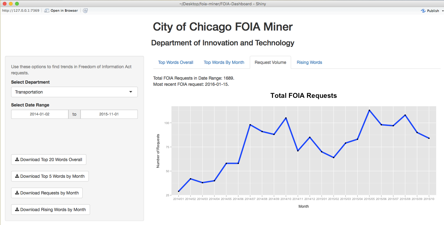444x225 pixels.
Task: Click the 127.0.0.1:7369 address text
Action: pyautogui.click(x=21, y=10)
